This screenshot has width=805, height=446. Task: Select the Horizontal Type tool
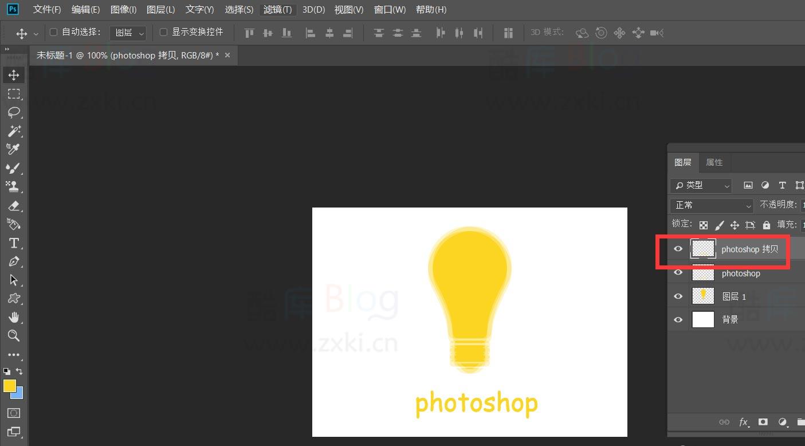tap(14, 243)
